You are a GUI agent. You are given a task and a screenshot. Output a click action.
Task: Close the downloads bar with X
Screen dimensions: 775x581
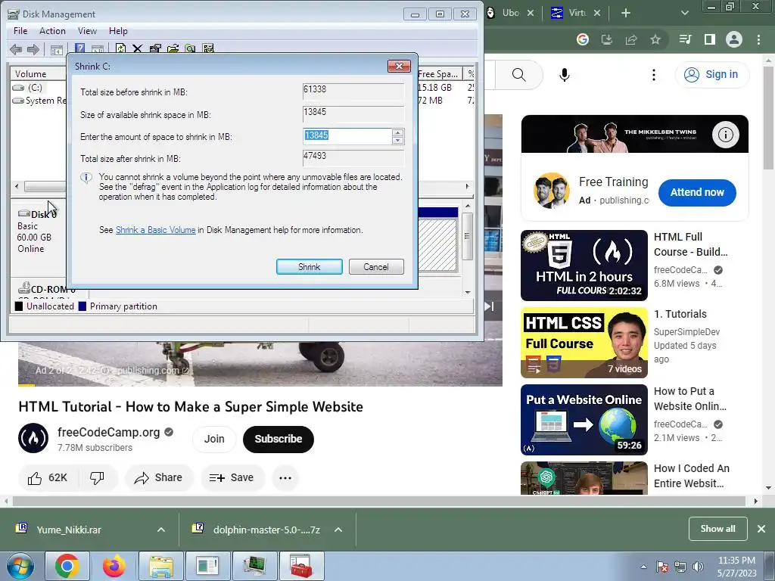pos(761,529)
